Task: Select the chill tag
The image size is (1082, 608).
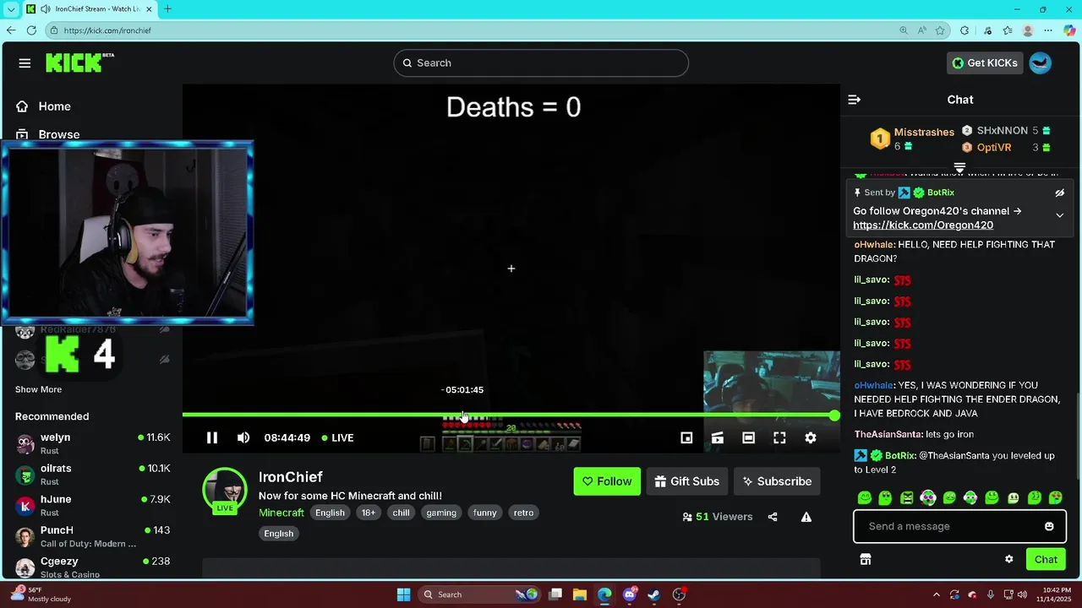Action: 401,513
